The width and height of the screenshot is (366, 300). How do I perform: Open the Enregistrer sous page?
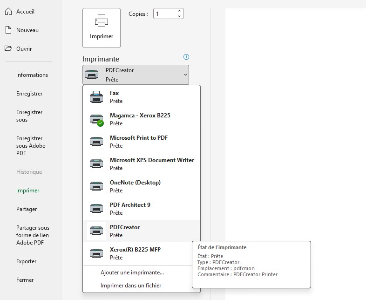pyautogui.click(x=29, y=116)
